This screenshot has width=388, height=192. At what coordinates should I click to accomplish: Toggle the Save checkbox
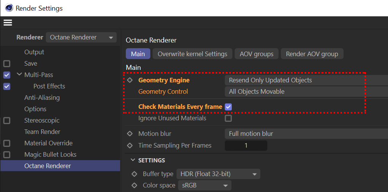tap(7, 64)
